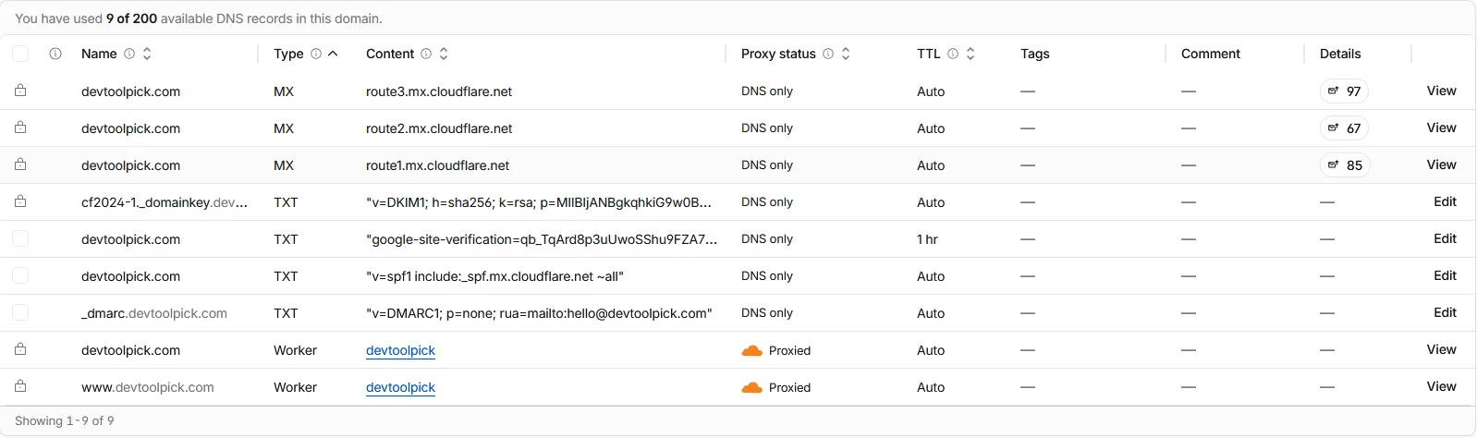This screenshot has height=438, width=1477.
Task: Open the info tooltip next to Content header
Action: click(426, 54)
